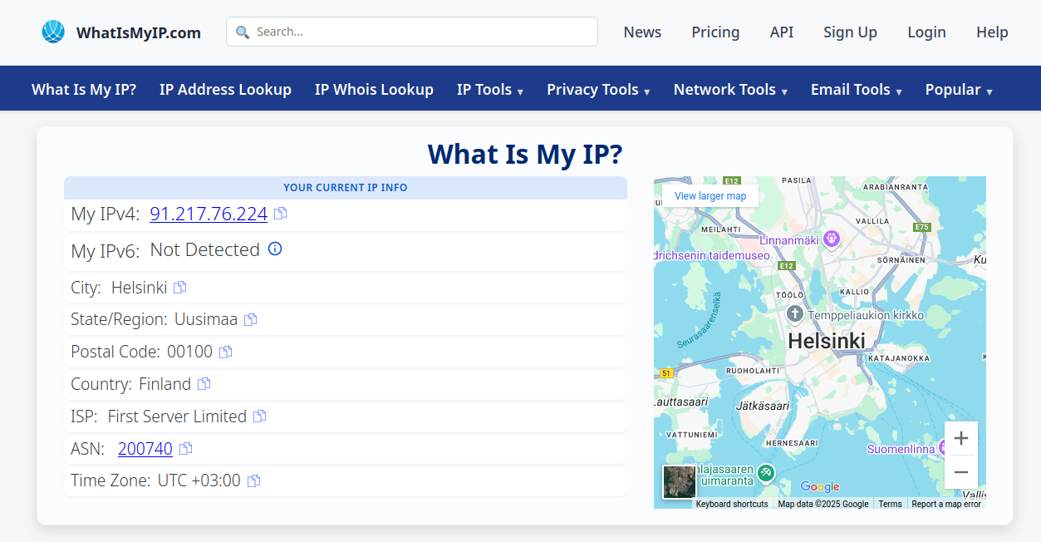This screenshot has height=542, width=1041.
Task: Open the Email Tools dropdown
Action: 856,90
